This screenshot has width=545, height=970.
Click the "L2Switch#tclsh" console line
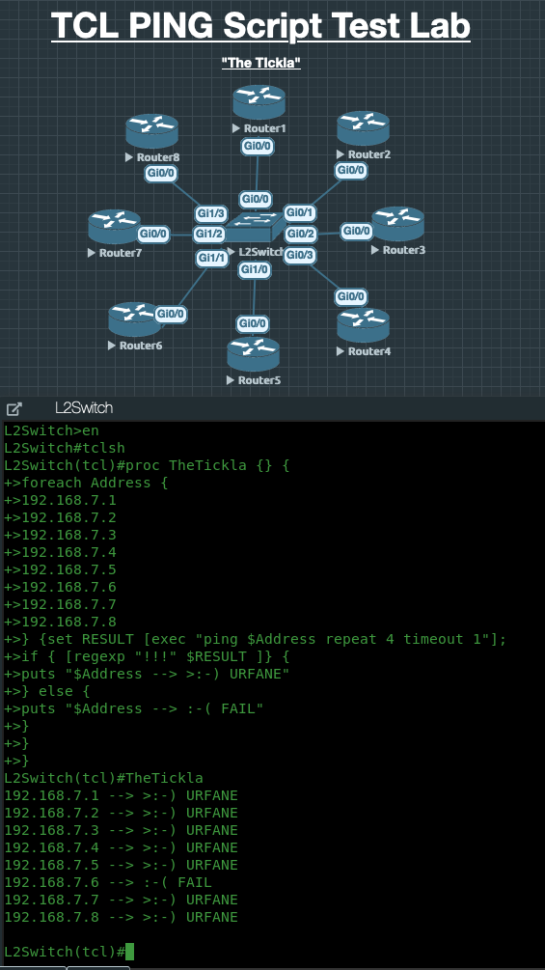65,448
